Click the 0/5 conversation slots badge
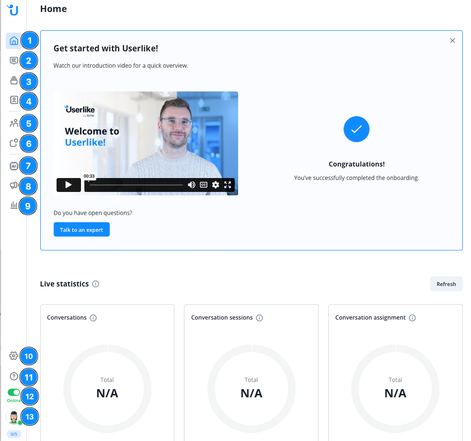This screenshot has height=441, width=471. click(x=14, y=434)
